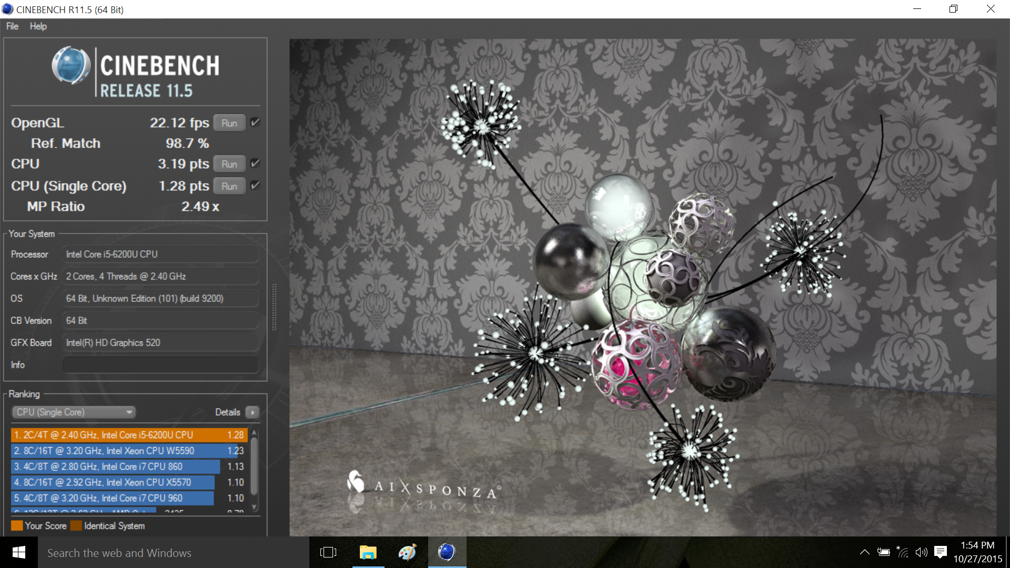Open the Windows Start menu
1010x568 pixels.
coord(19,552)
